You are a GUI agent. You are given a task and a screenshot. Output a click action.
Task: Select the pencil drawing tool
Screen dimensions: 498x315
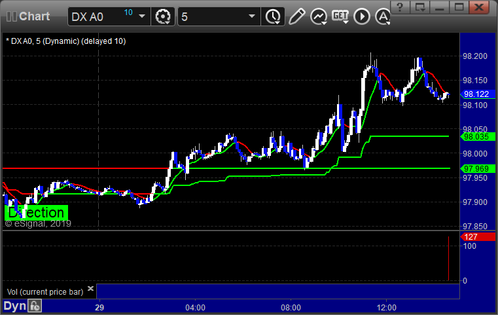point(297,16)
